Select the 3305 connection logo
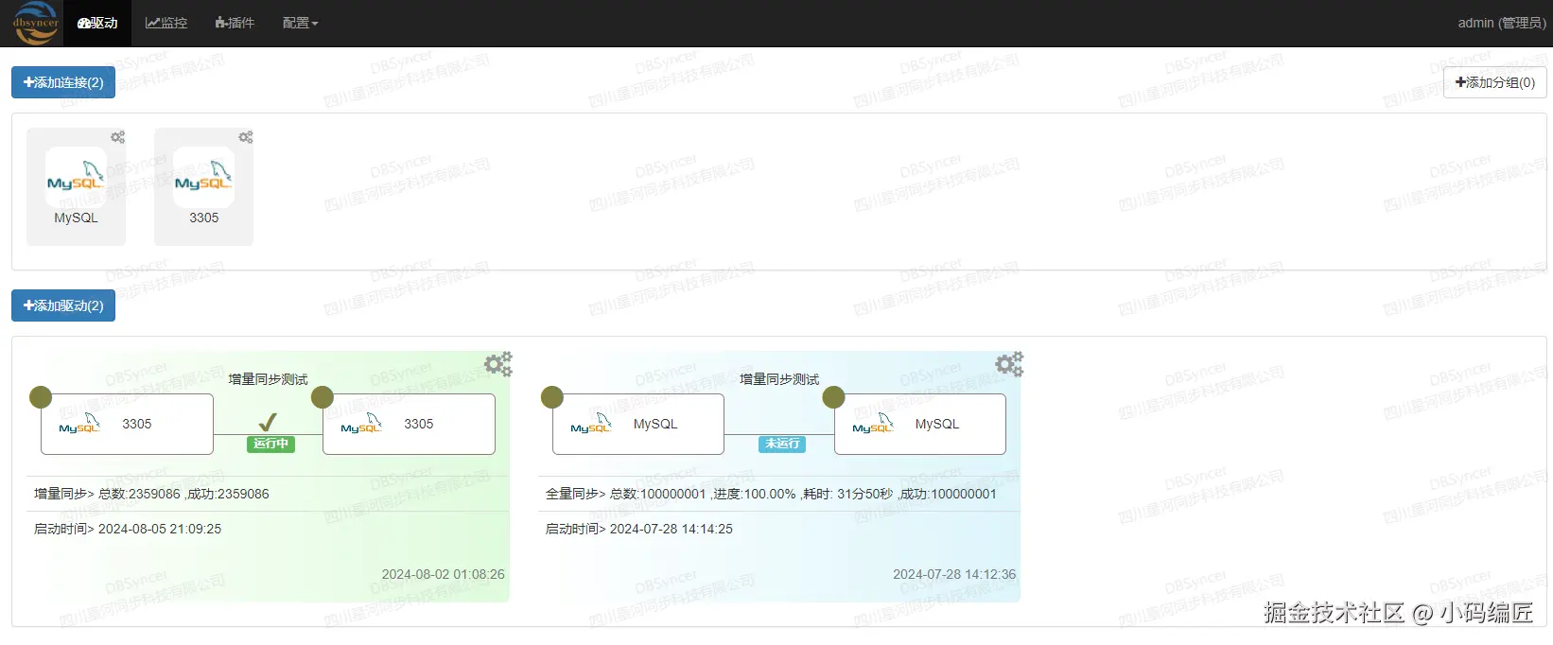1553x645 pixels. click(x=203, y=178)
